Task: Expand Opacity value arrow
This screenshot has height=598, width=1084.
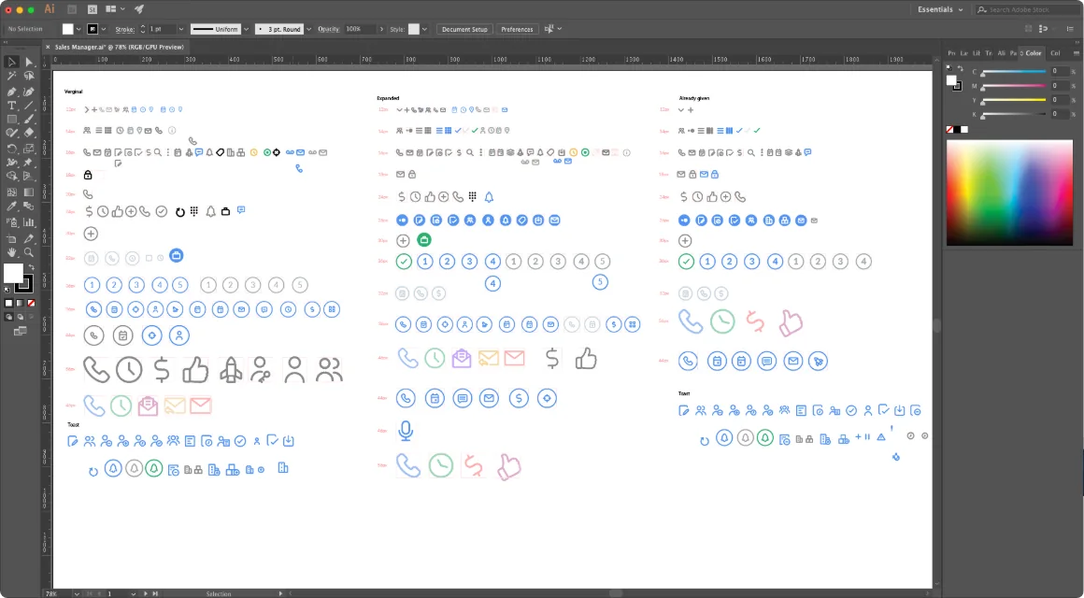Action: pos(381,29)
